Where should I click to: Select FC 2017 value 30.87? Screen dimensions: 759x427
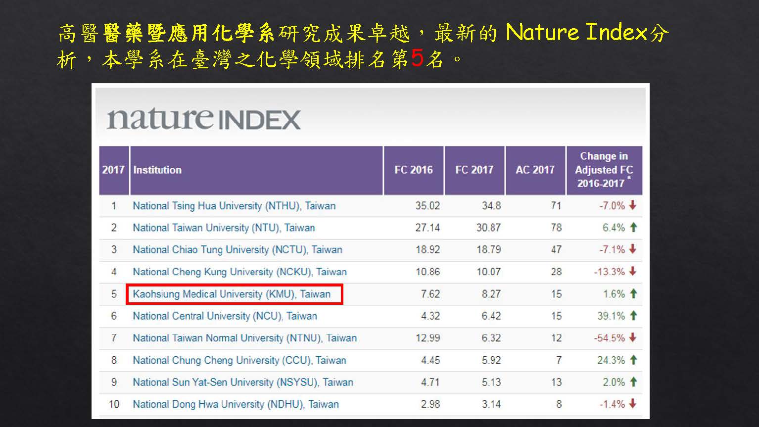[488, 228]
